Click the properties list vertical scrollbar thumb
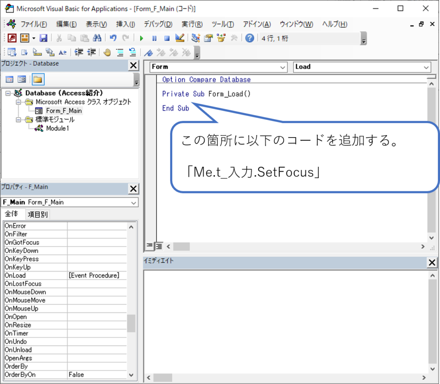 pyautogui.click(x=131, y=323)
